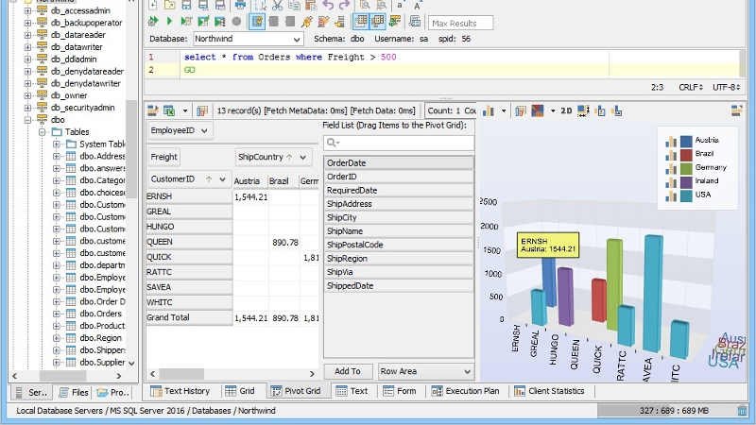Click the first Save disk icon in toolbar
This screenshot has width=756, height=425.
[x=186, y=6]
